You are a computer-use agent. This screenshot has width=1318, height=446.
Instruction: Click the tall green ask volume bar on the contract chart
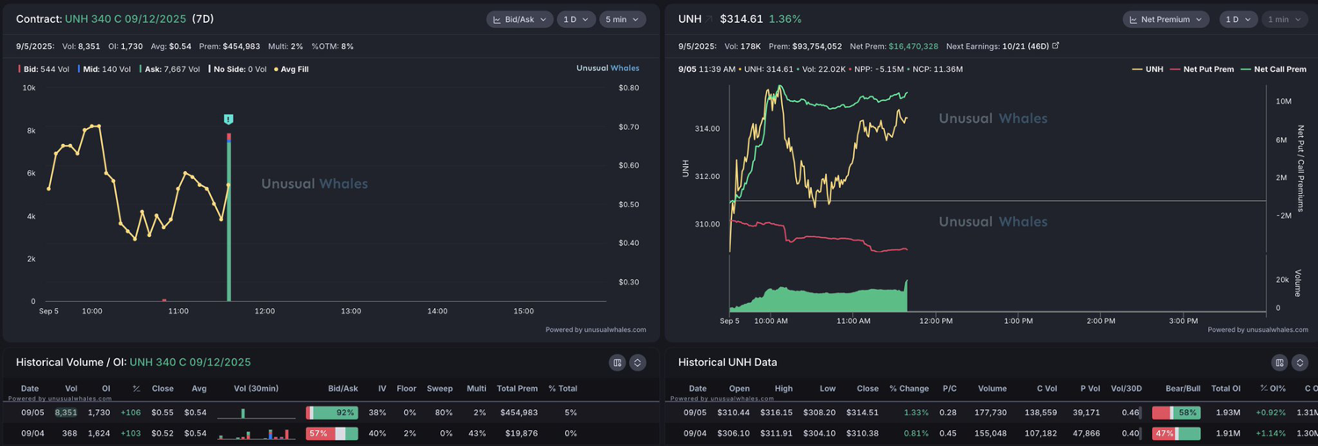click(x=228, y=221)
